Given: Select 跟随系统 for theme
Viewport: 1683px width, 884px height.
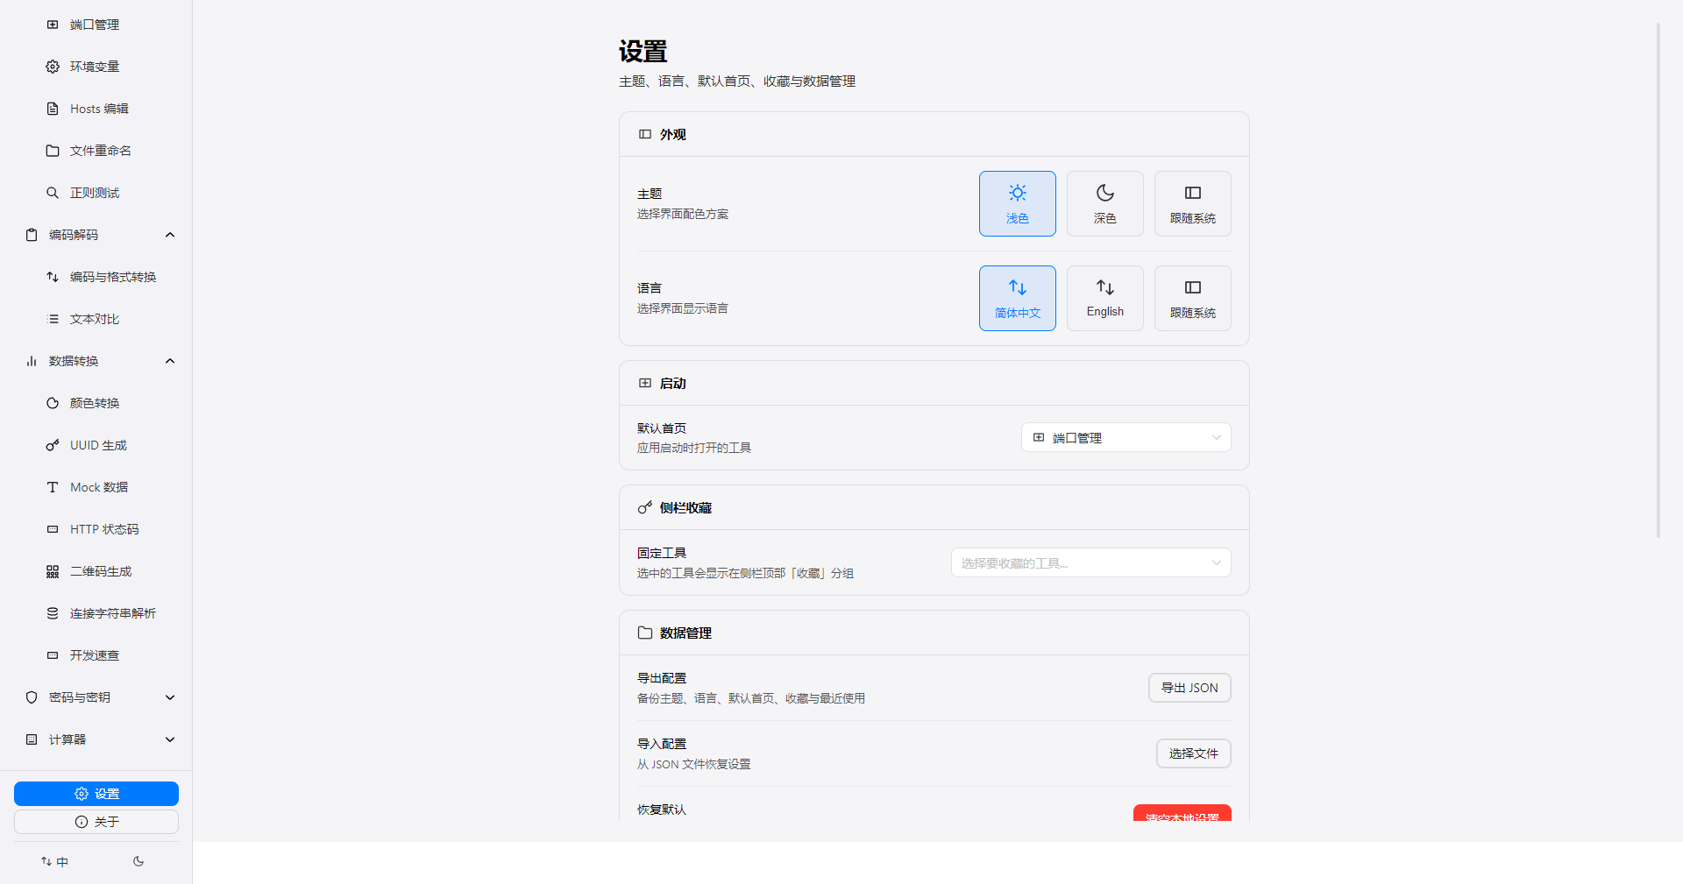Looking at the screenshot, I should [1193, 203].
